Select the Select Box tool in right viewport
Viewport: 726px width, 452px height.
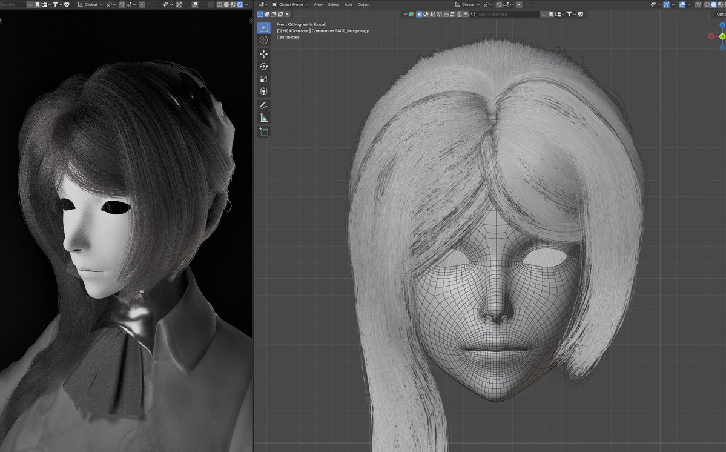point(264,27)
